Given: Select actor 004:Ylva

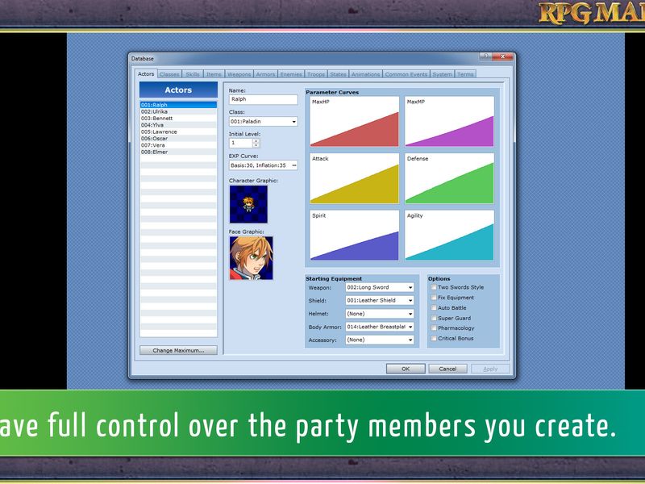Looking at the screenshot, I should tap(178, 125).
